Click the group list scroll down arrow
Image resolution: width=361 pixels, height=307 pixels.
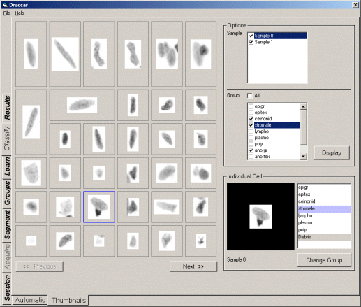304,157
